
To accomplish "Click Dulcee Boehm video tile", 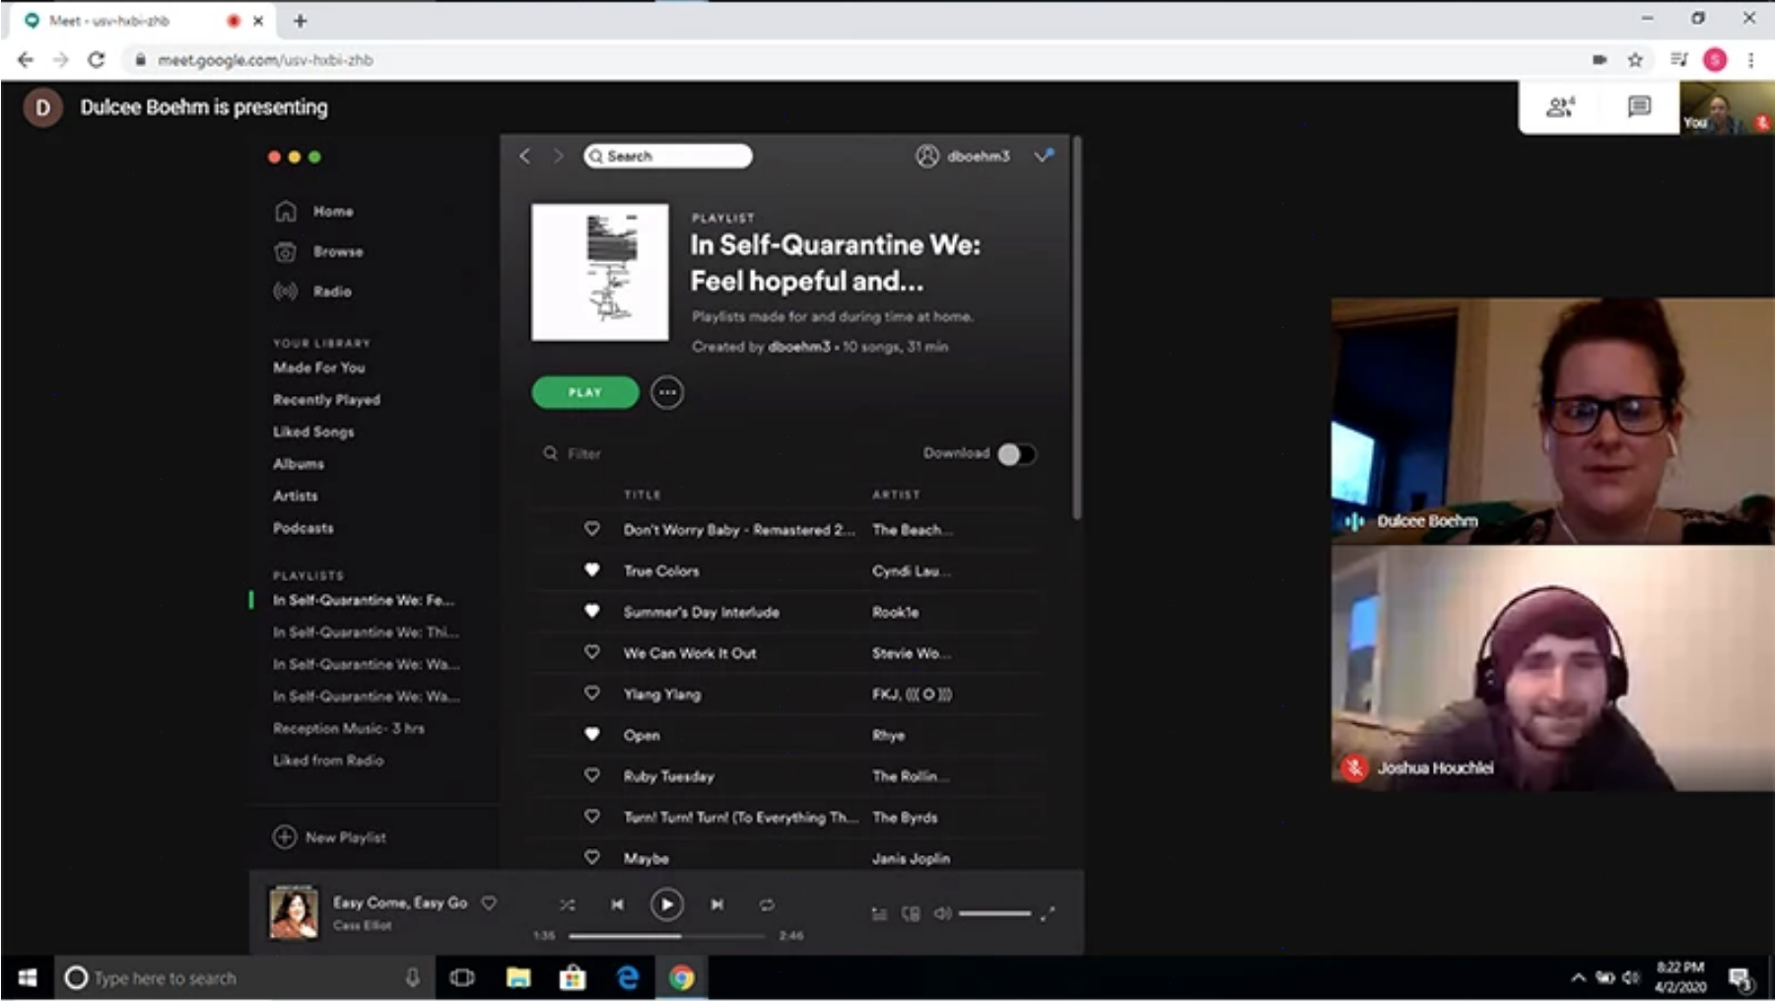I will click(x=1552, y=422).
